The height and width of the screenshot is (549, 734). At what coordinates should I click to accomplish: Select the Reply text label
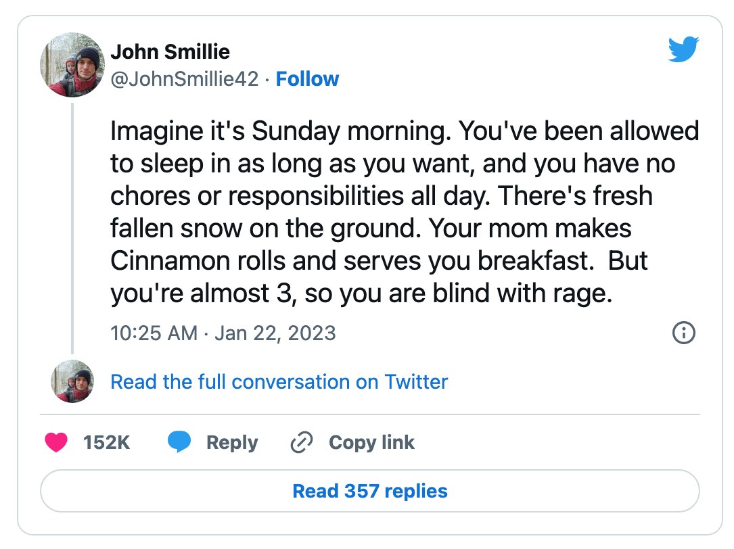(x=232, y=442)
